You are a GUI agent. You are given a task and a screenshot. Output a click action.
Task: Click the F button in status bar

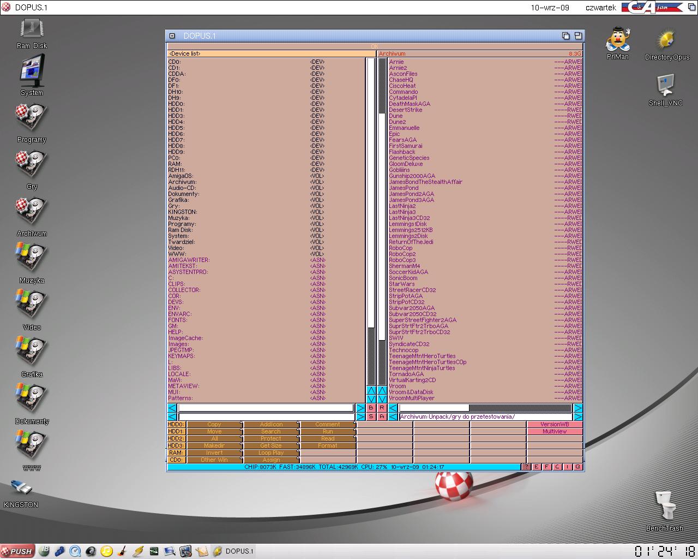pos(547,467)
